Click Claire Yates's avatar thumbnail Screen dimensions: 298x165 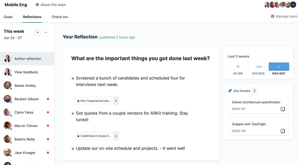pos(7,112)
